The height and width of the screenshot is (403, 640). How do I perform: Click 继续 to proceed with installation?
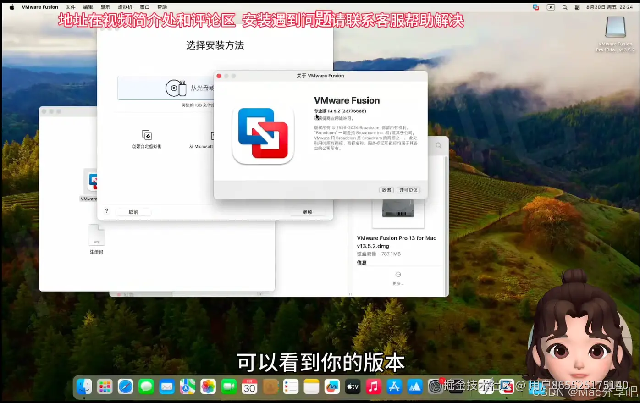[307, 211]
